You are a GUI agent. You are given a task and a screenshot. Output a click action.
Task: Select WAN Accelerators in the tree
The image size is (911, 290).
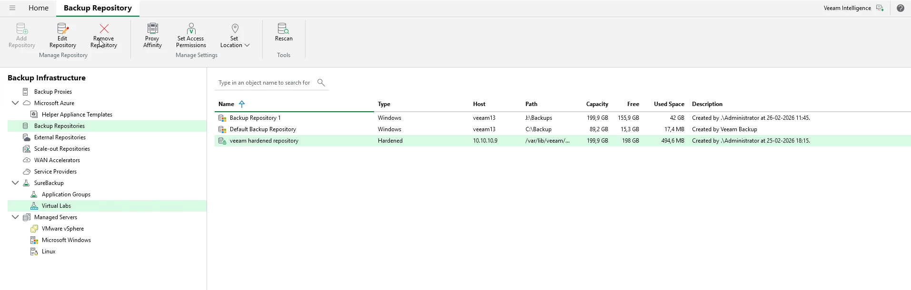[x=57, y=160]
